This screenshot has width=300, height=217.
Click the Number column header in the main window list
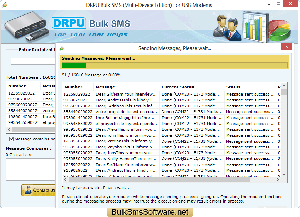pos(23,86)
